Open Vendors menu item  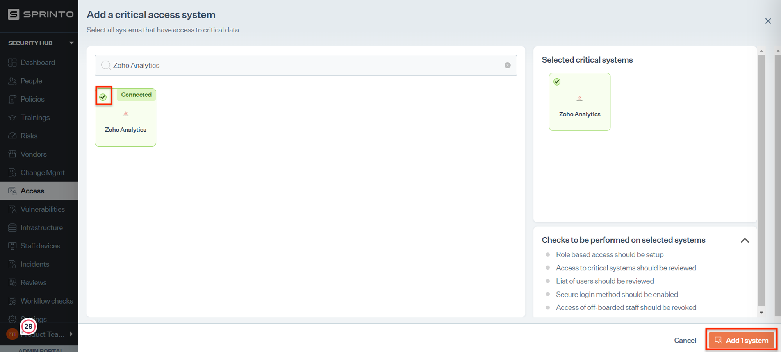39,154
